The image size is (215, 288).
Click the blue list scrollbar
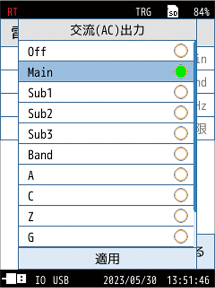(195, 127)
